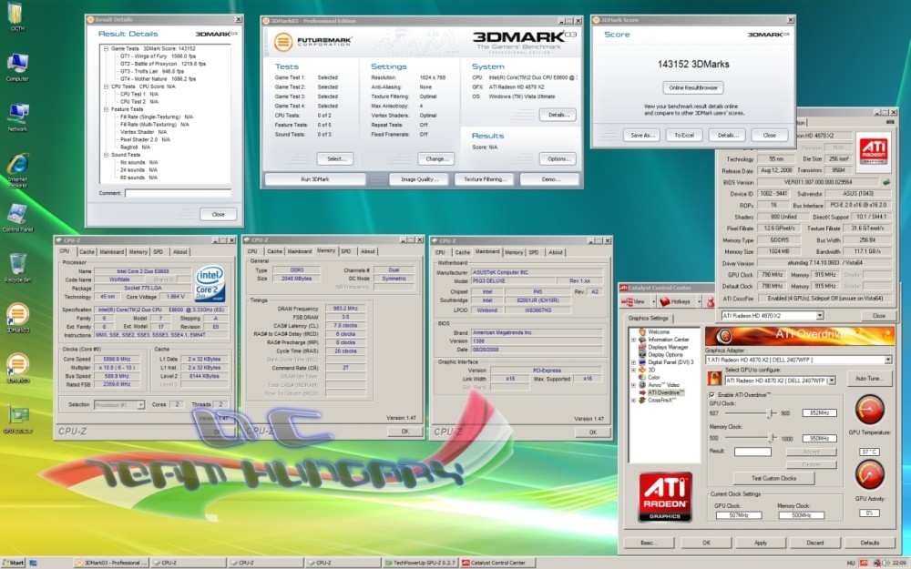Open the Network desktop icon
The width and height of the screenshot is (911, 569).
pyautogui.click(x=17, y=117)
